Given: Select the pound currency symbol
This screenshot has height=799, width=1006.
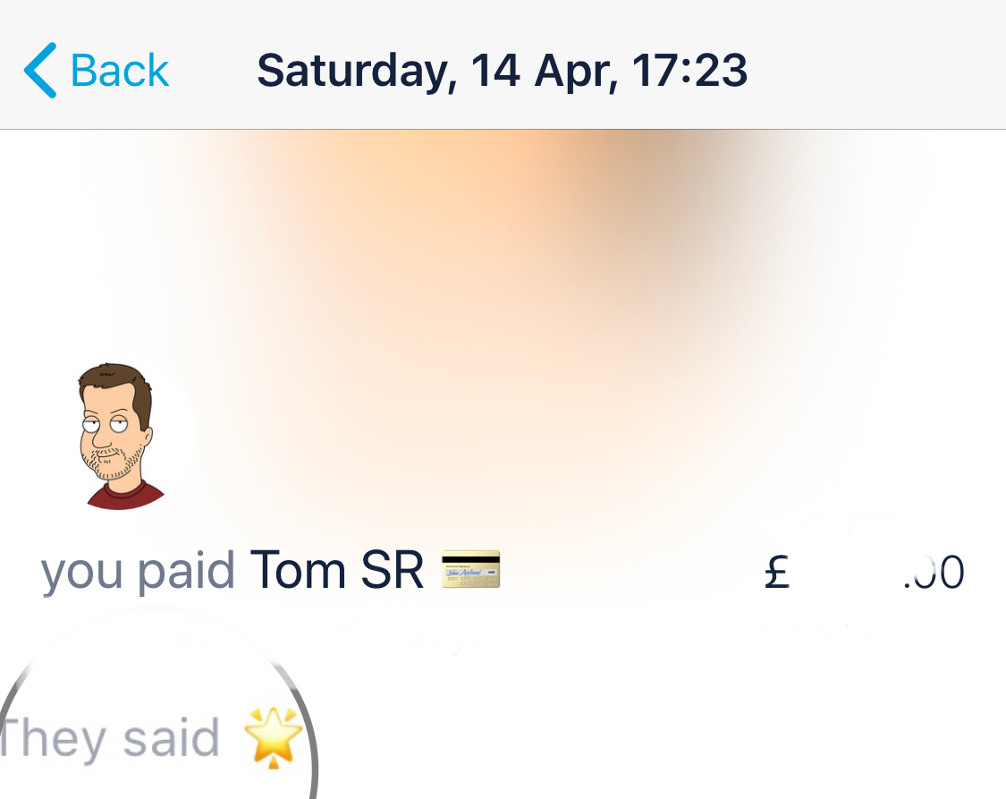Looking at the screenshot, I should 777,572.
